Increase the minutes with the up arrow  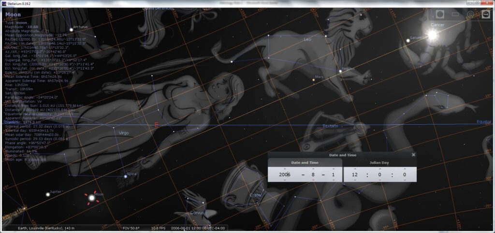pyautogui.click(x=380, y=169)
